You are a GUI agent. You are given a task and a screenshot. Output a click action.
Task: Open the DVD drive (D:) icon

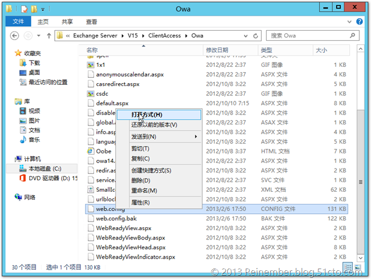tap(22, 178)
